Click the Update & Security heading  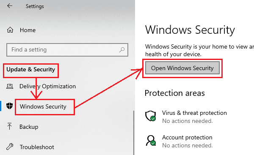pyautogui.click(x=31, y=70)
